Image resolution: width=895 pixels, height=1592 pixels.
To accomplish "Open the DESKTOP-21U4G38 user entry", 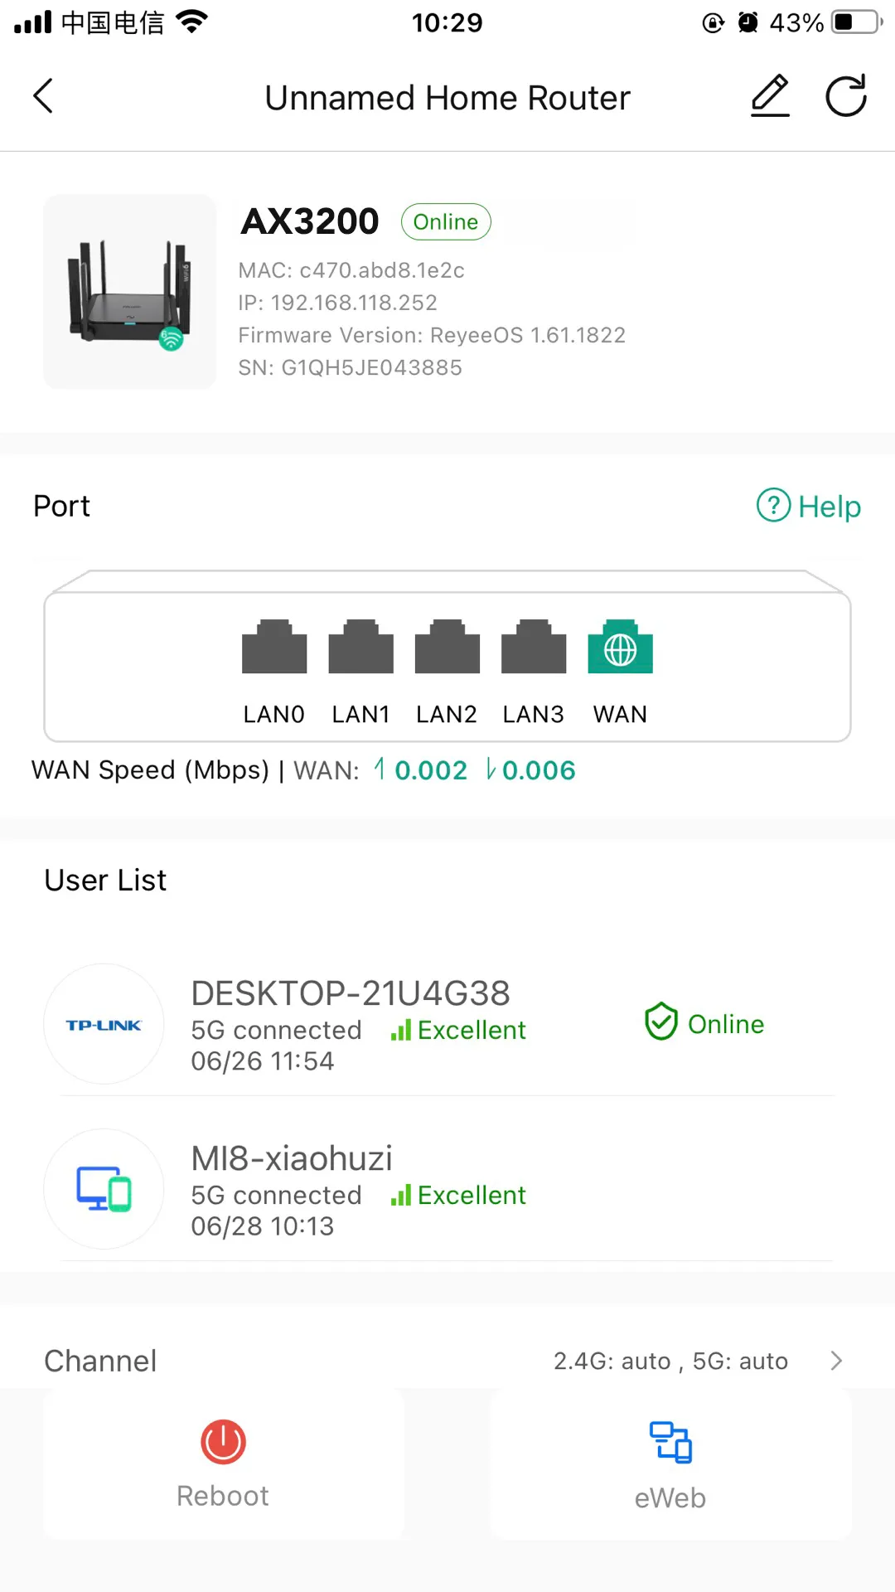I will click(447, 1025).
